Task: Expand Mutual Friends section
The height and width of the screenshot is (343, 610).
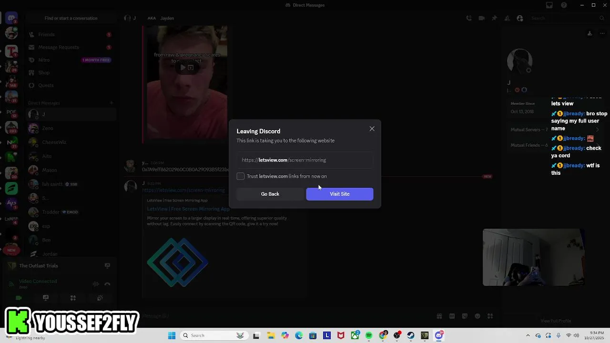Action: [556, 145]
